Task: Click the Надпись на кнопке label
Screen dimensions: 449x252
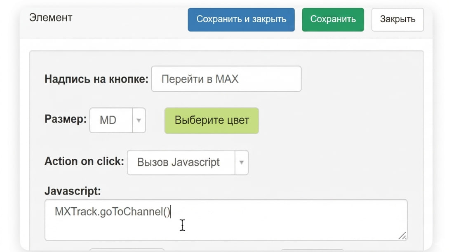Action: (x=96, y=79)
